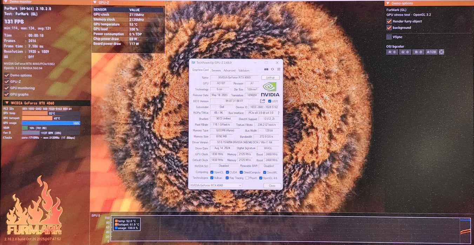
Task: Toggle the OpenGL 4.6 checkbox
Action: [261, 178]
